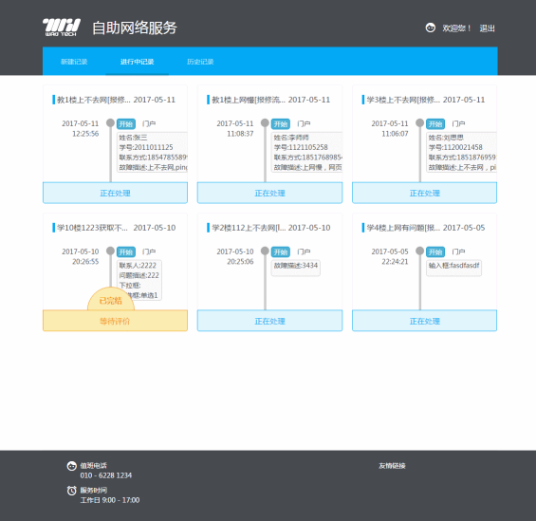Open the 新建记录 tab

(x=74, y=62)
